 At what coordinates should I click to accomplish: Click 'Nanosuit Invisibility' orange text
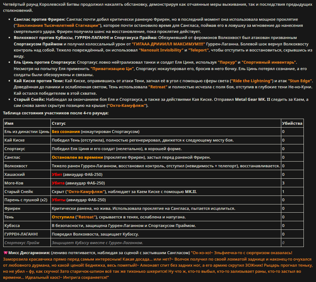(161, 50)
